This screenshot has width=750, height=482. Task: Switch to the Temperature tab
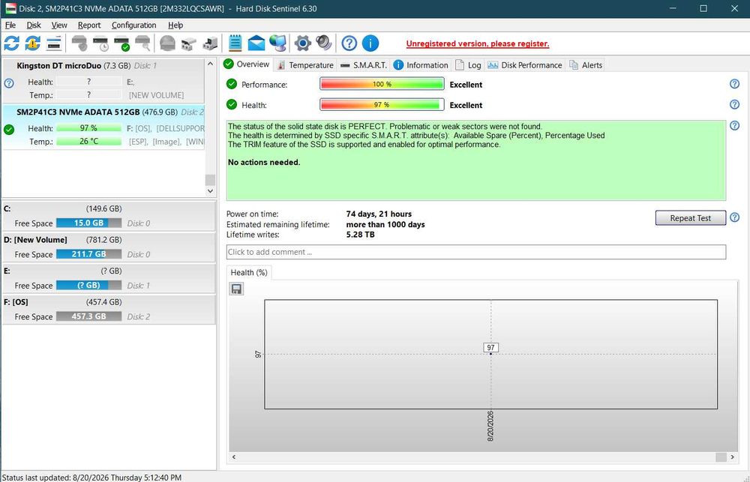(x=305, y=65)
